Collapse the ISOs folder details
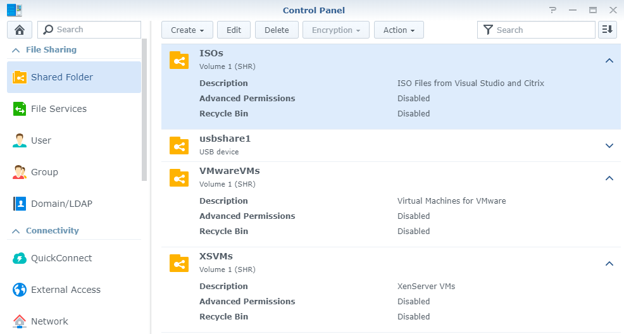 (609, 61)
